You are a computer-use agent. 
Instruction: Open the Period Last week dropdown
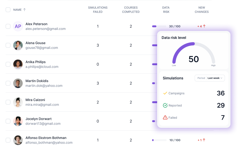210,78
